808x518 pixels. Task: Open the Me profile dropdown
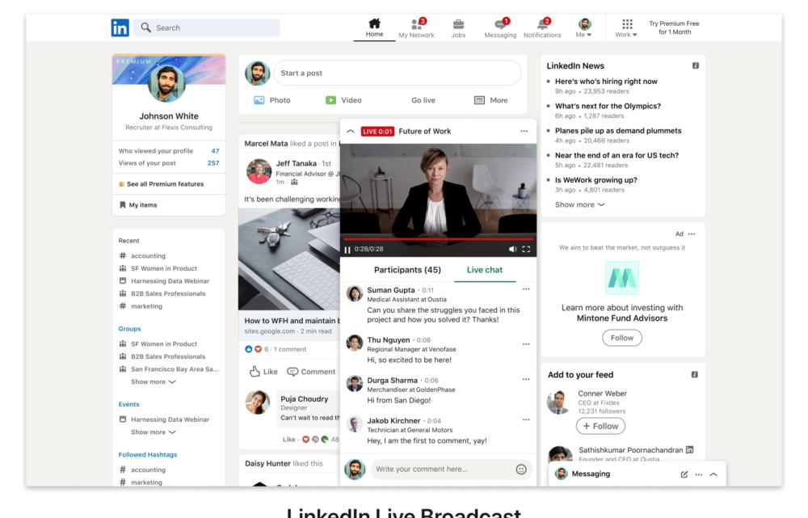click(584, 27)
